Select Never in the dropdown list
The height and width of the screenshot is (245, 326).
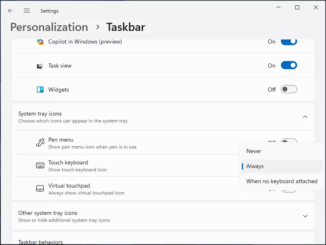click(x=282, y=151)
